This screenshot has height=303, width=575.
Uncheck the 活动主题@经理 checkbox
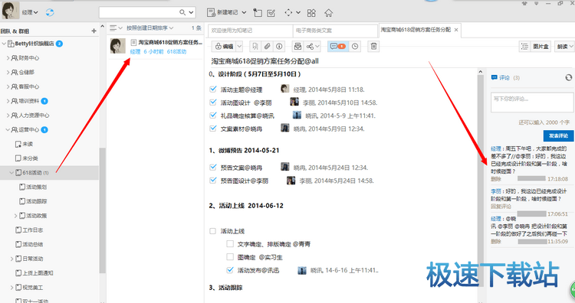[213, 89]
